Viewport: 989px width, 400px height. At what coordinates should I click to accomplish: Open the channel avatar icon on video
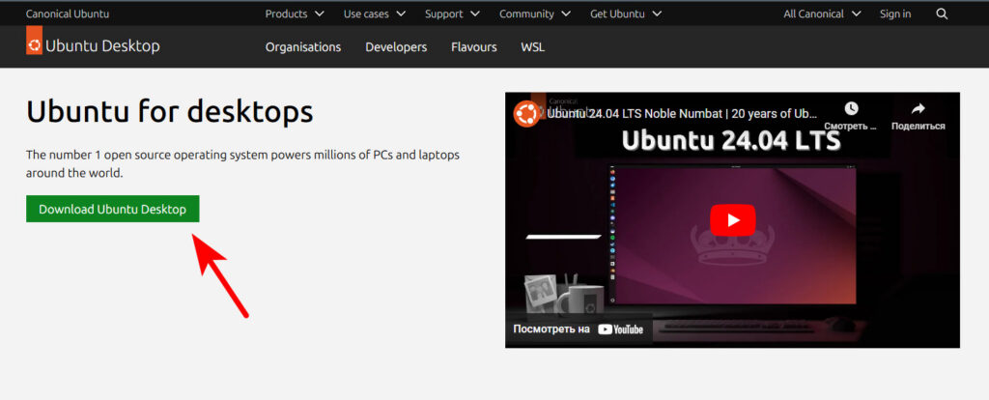[526, 114]
